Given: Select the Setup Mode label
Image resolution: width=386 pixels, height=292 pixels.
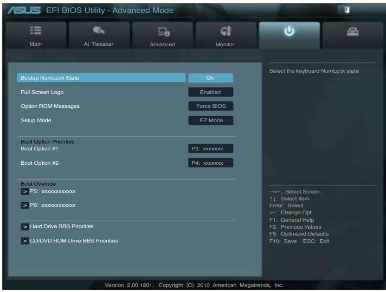Looking at the screenshot, I should 36,120.
